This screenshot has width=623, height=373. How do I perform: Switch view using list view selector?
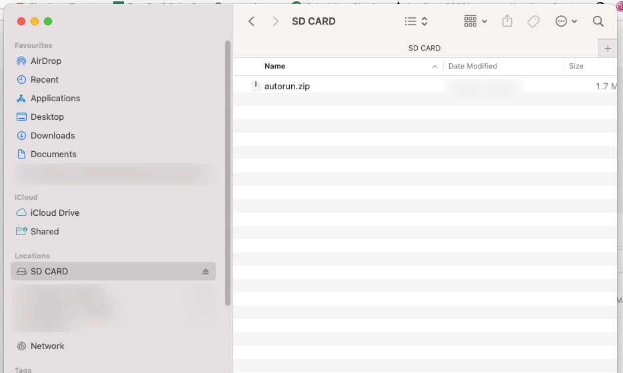(x=416, y=21)
